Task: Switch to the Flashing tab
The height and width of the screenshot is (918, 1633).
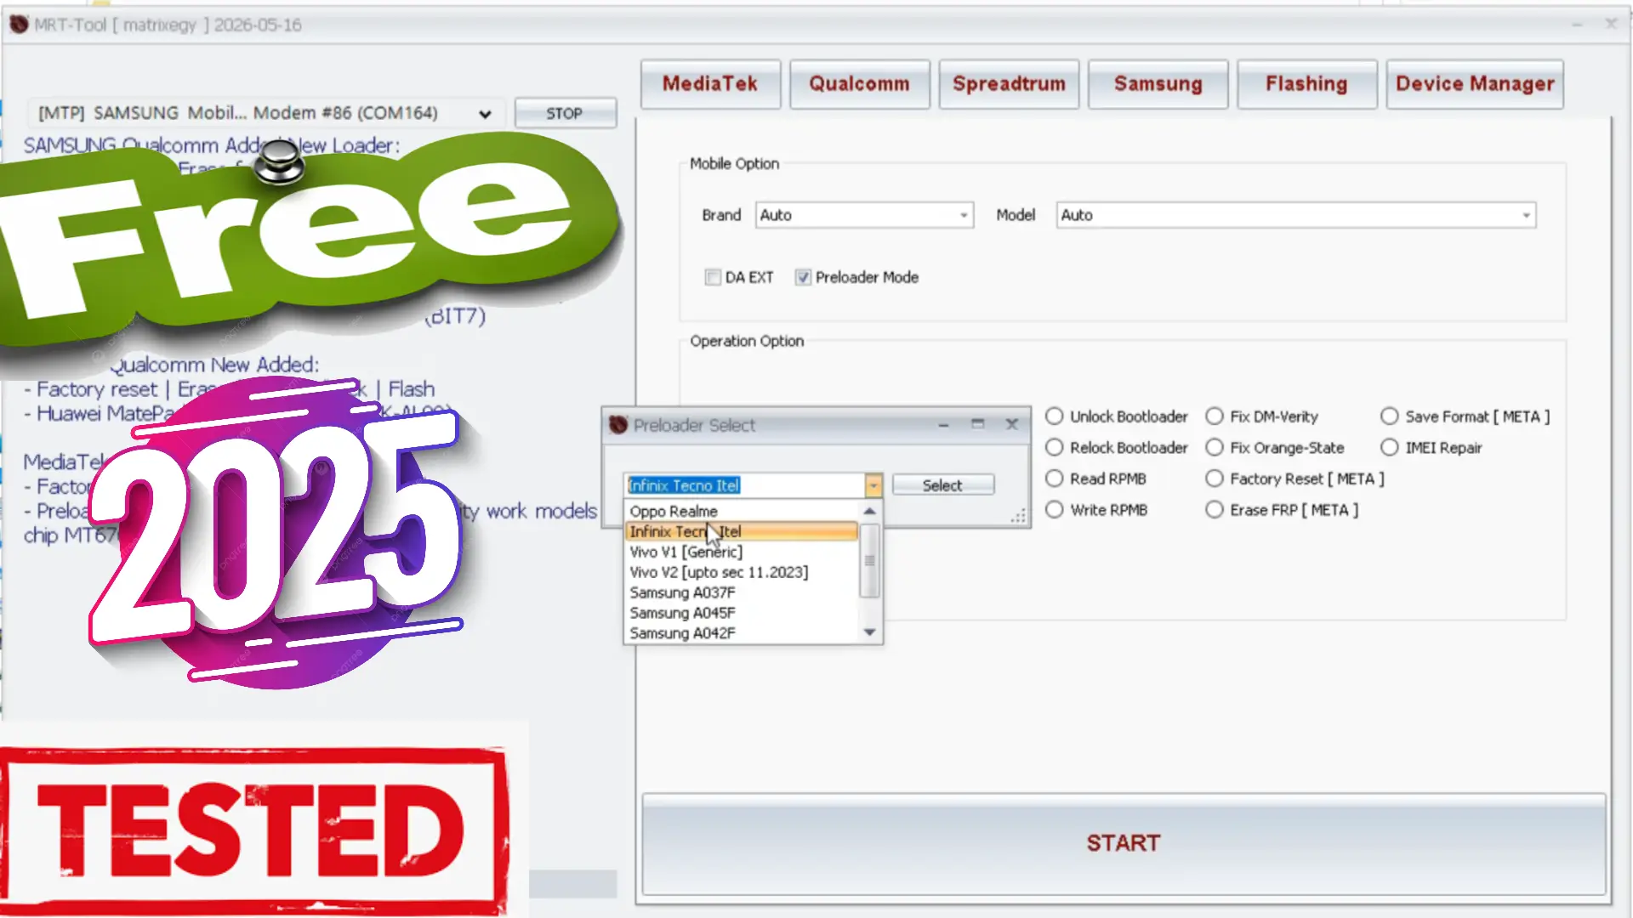Action: tap(1306, 83)
